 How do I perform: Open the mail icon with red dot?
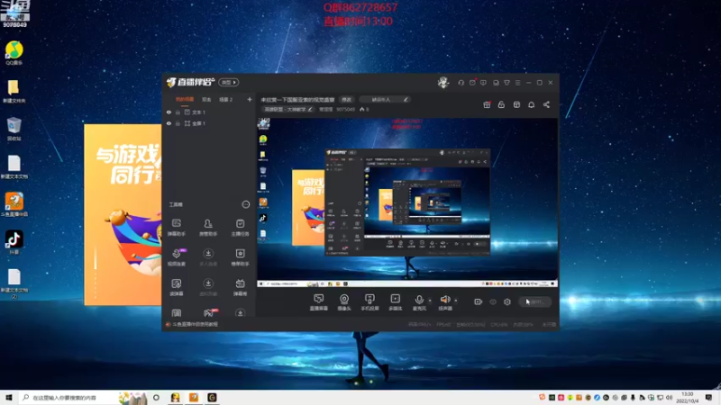click(x=472, y=83)
